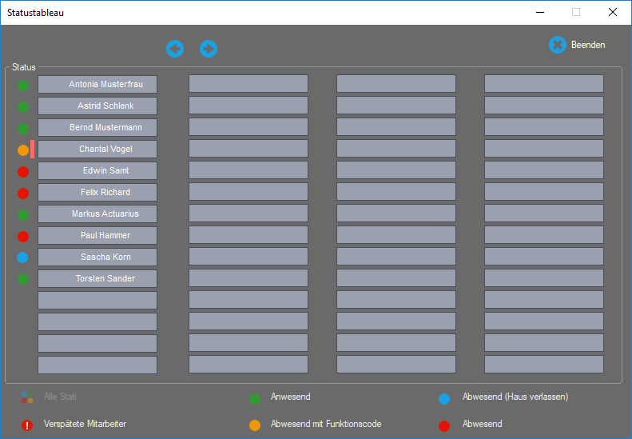The width and height of the screenshot is (632, 439).
Task: Click the red exclamation Verspätete Mitarbeiter icon
Action: tap(27, 425)
